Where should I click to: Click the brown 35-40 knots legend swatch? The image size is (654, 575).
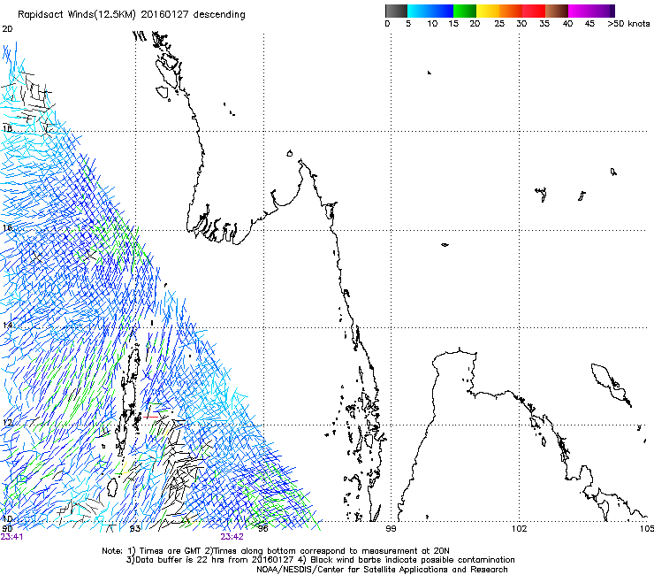tap(557, 11)
